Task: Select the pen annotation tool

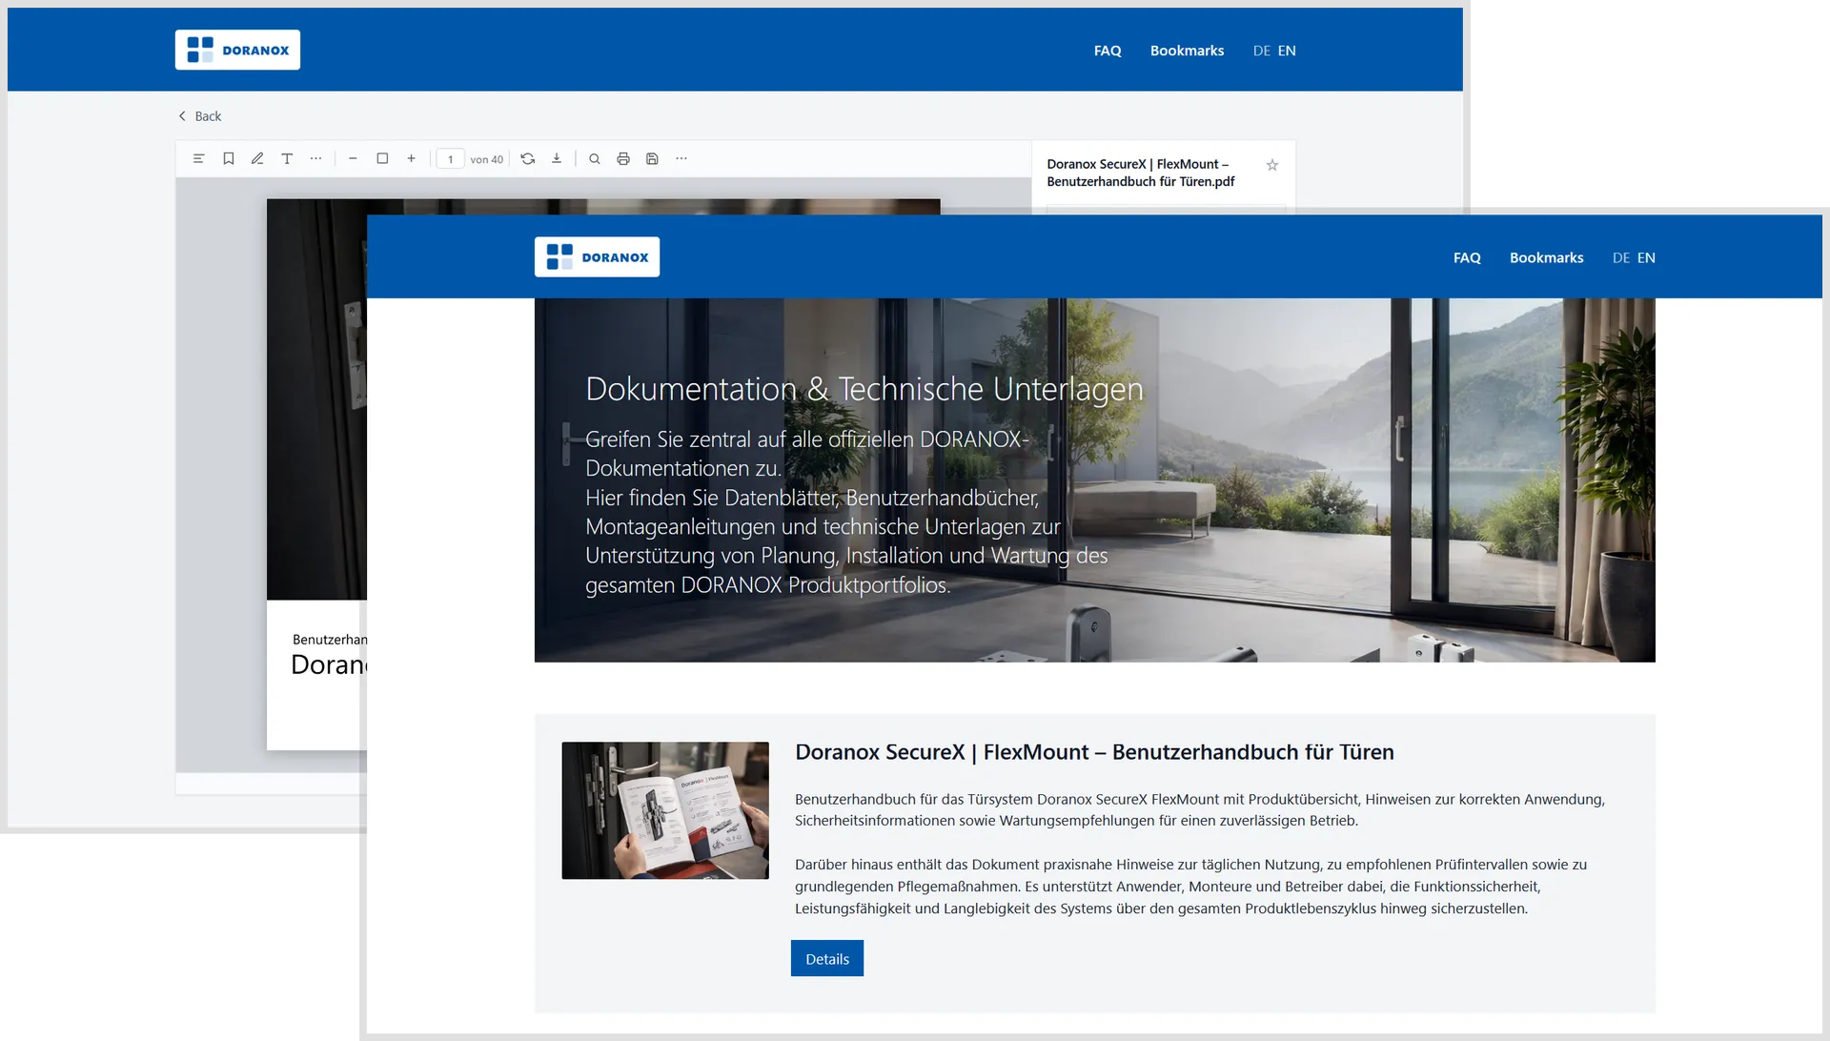Action: (257, 159)
